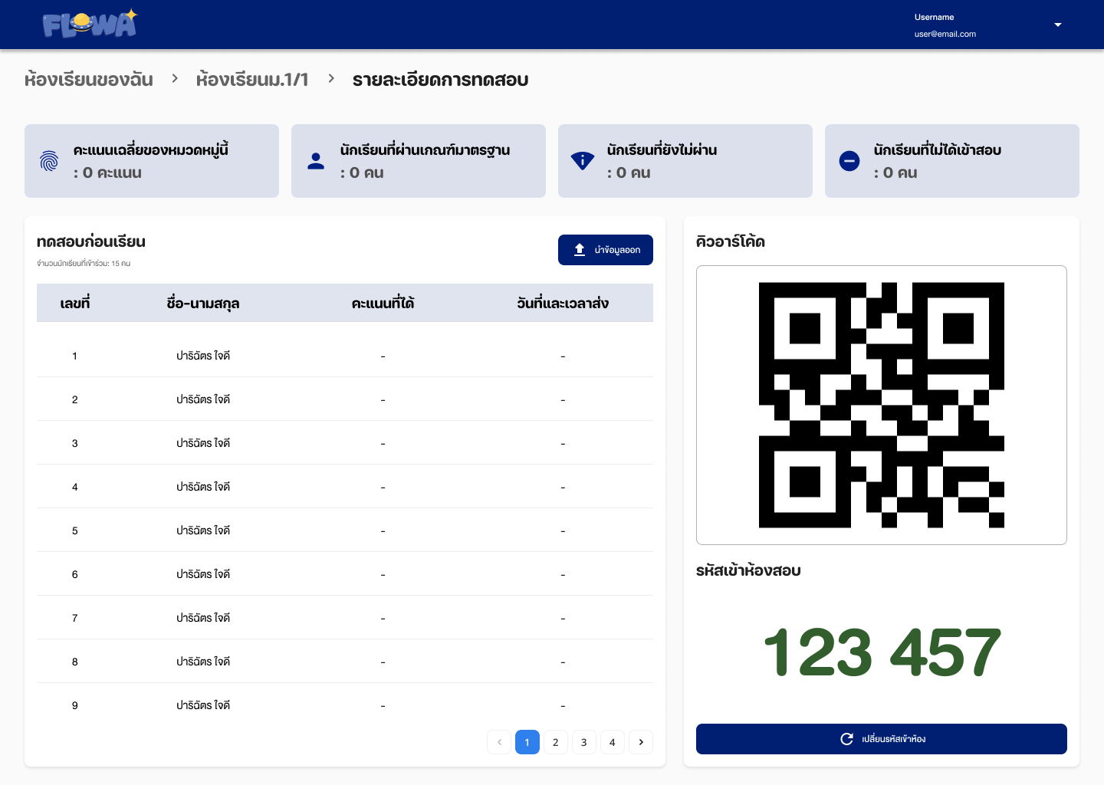Click person icon on passed students card
This screenshot has width=1104, height=785.
click(316, 161)
